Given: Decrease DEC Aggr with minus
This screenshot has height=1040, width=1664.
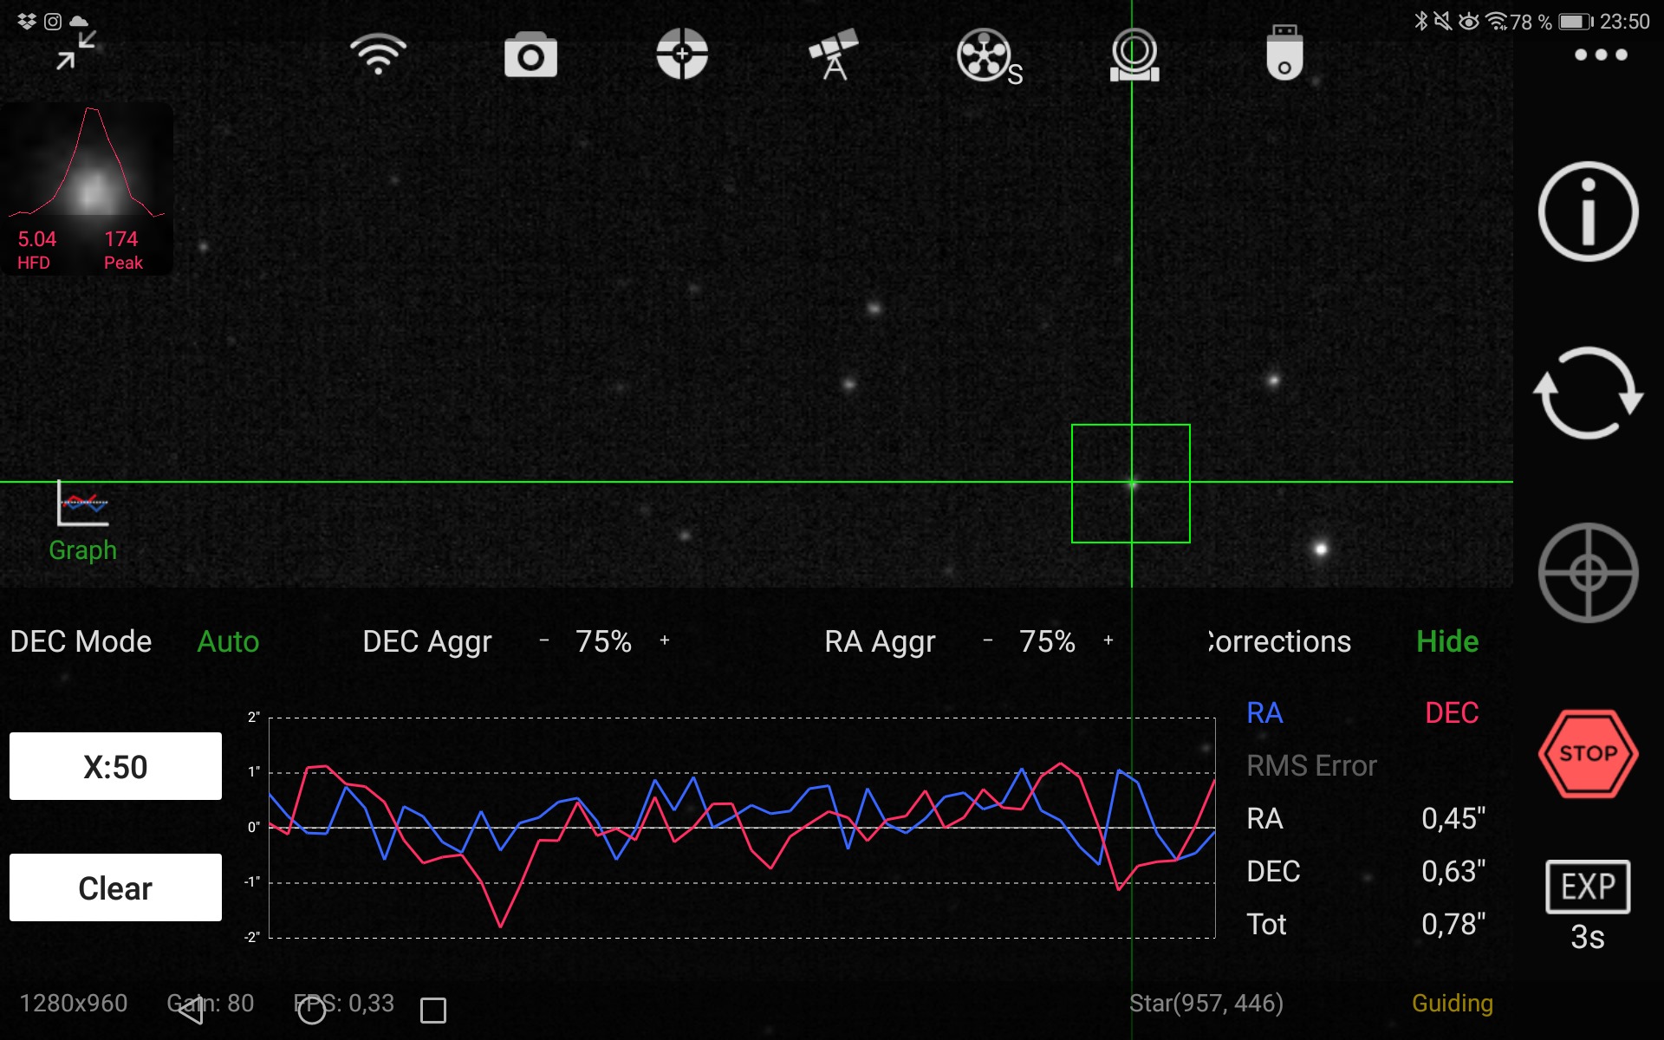Looking at the screenshot, I should [544, 640].
